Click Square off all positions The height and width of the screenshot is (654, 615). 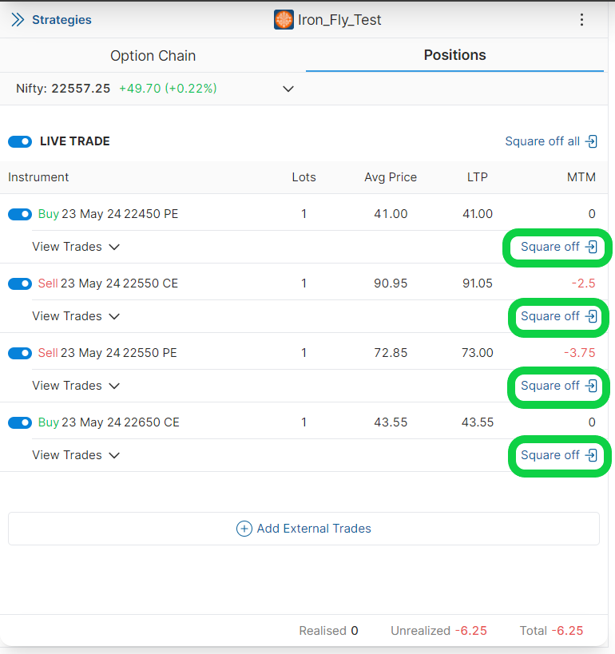pos(551,141)
